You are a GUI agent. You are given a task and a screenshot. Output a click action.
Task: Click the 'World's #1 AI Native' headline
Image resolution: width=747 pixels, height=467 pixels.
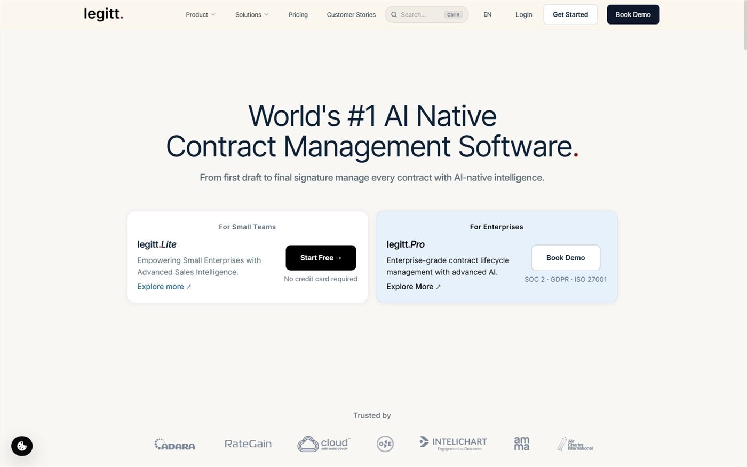372,115
